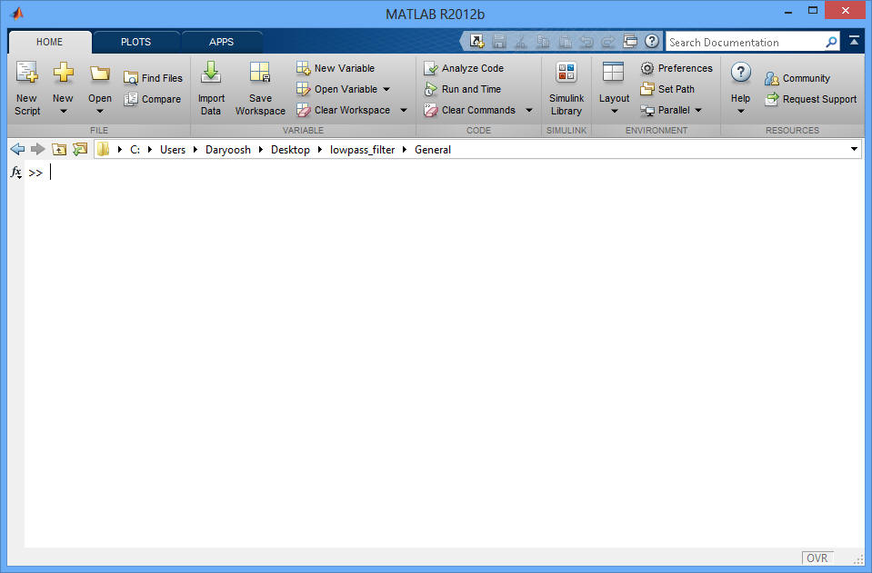872x573 pixels.
Task: Click the Find Files icon
Action: point(131,78)
